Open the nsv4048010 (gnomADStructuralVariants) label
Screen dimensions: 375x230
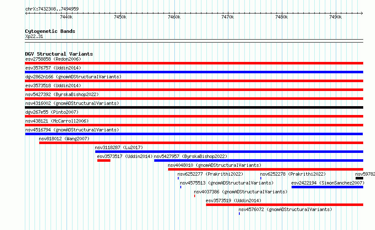(x=214, y=165)
